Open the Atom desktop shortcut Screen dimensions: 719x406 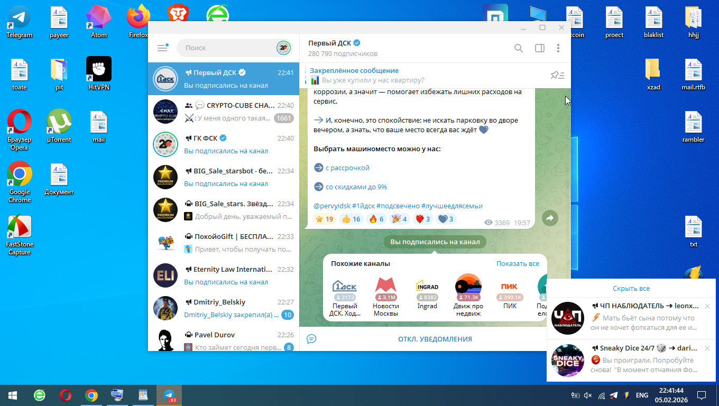click(99, 22)
